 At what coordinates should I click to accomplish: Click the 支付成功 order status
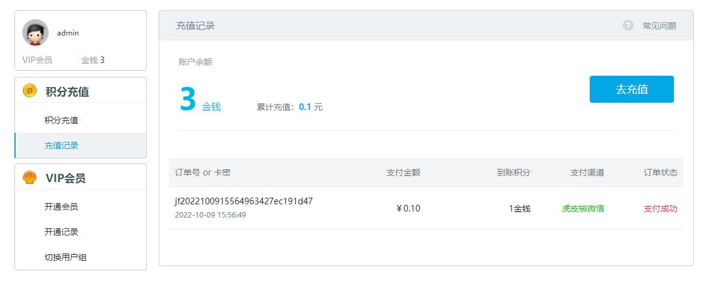point(661,208)
